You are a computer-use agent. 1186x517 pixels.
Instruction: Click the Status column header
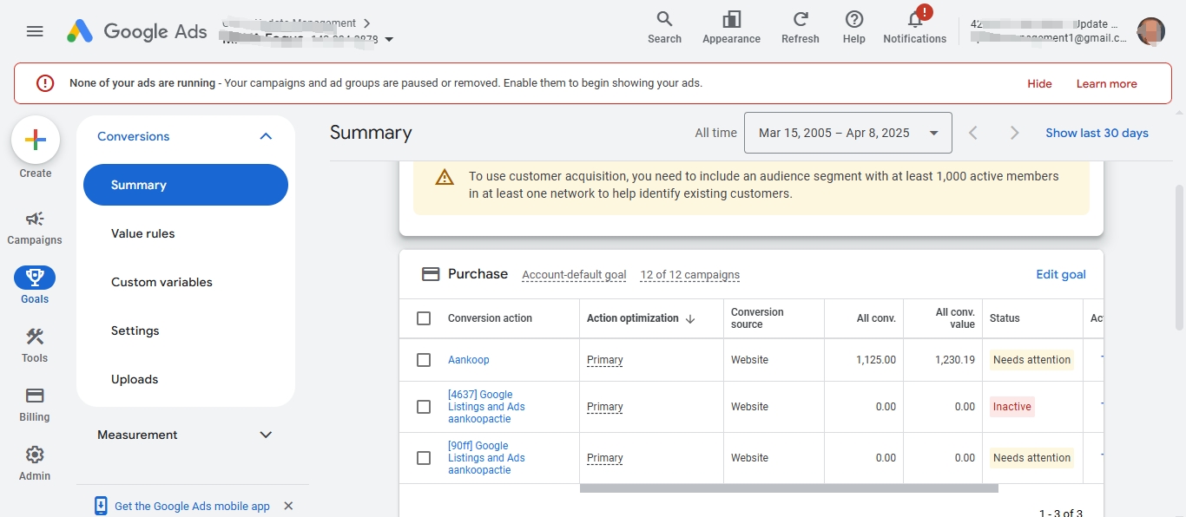[1005, 318]
